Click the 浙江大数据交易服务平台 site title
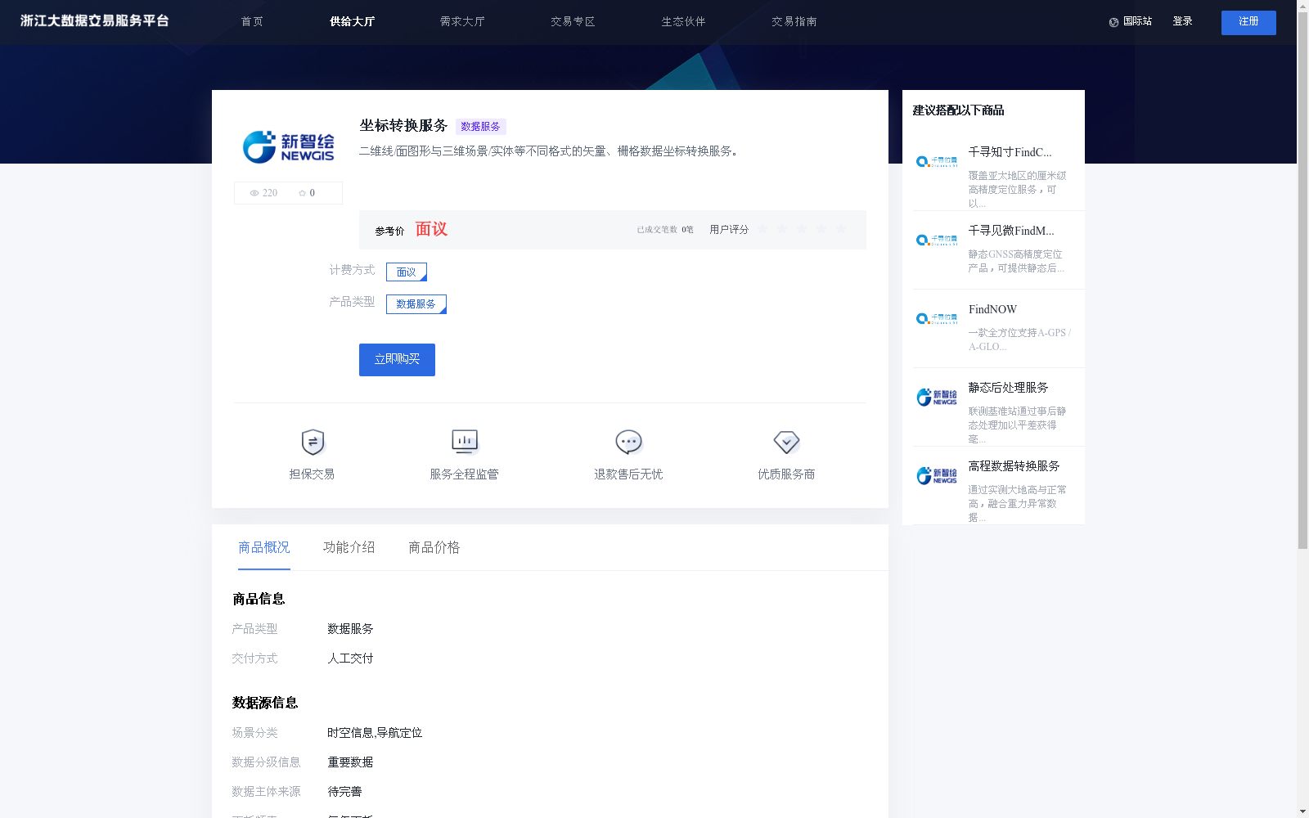The height and width of the screenshot is (818, 1309). pyautogui.click(x=95, y=21)
